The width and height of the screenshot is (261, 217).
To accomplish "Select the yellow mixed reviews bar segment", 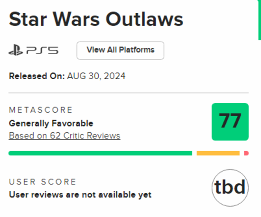I will tap(218, 153).
